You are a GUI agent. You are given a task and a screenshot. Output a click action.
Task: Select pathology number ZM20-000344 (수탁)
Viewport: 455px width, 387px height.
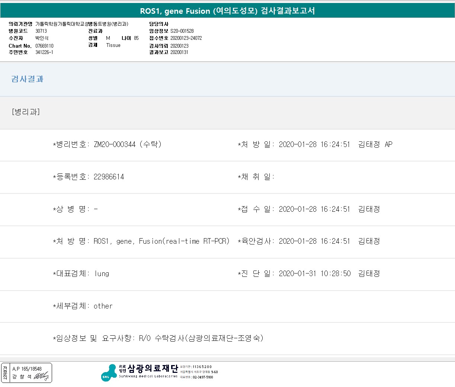click(x=128, y=144)
